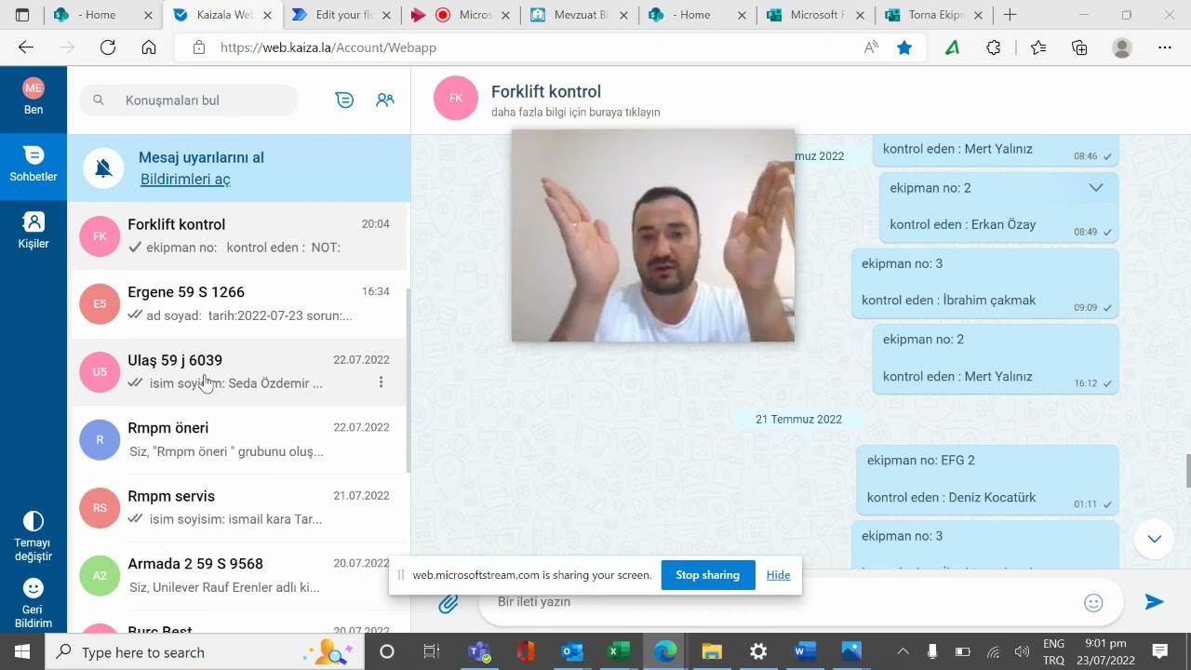Create new group with people icon
1191x670 pixels.
click(385, 100)
